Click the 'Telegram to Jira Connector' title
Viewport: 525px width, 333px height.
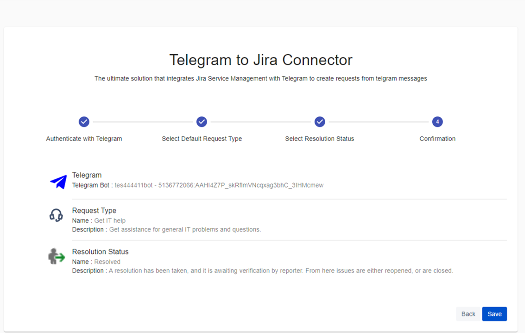pos(261,60)
